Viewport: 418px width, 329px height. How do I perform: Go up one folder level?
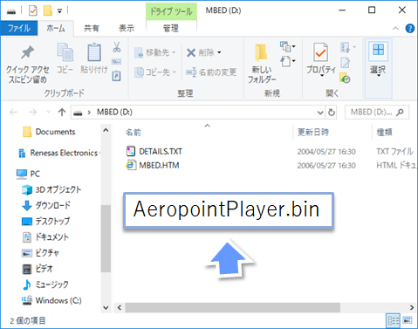[x=62, y=113]
